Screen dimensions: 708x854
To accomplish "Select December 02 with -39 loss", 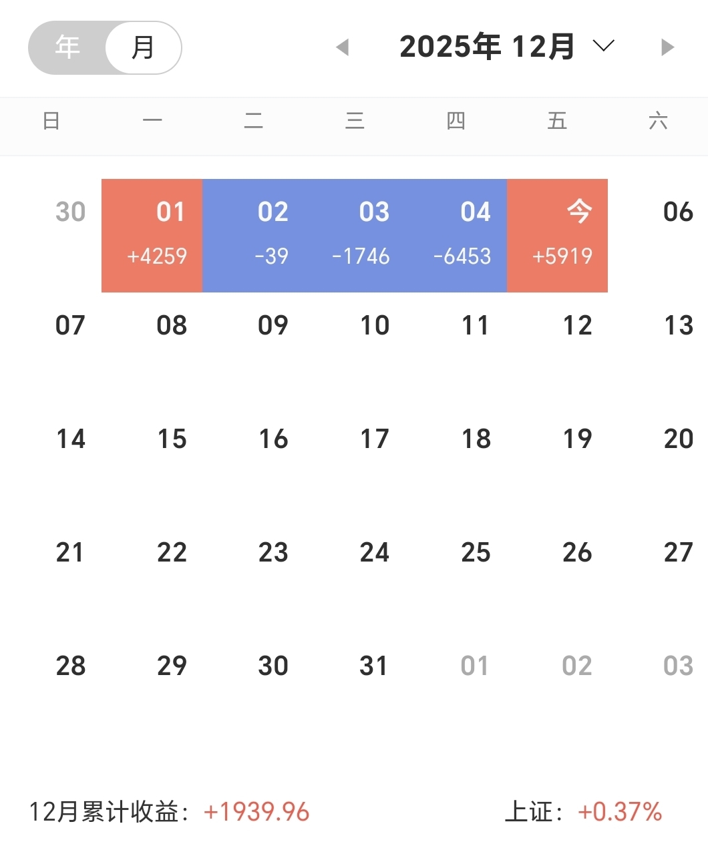I will pos(253,236).
